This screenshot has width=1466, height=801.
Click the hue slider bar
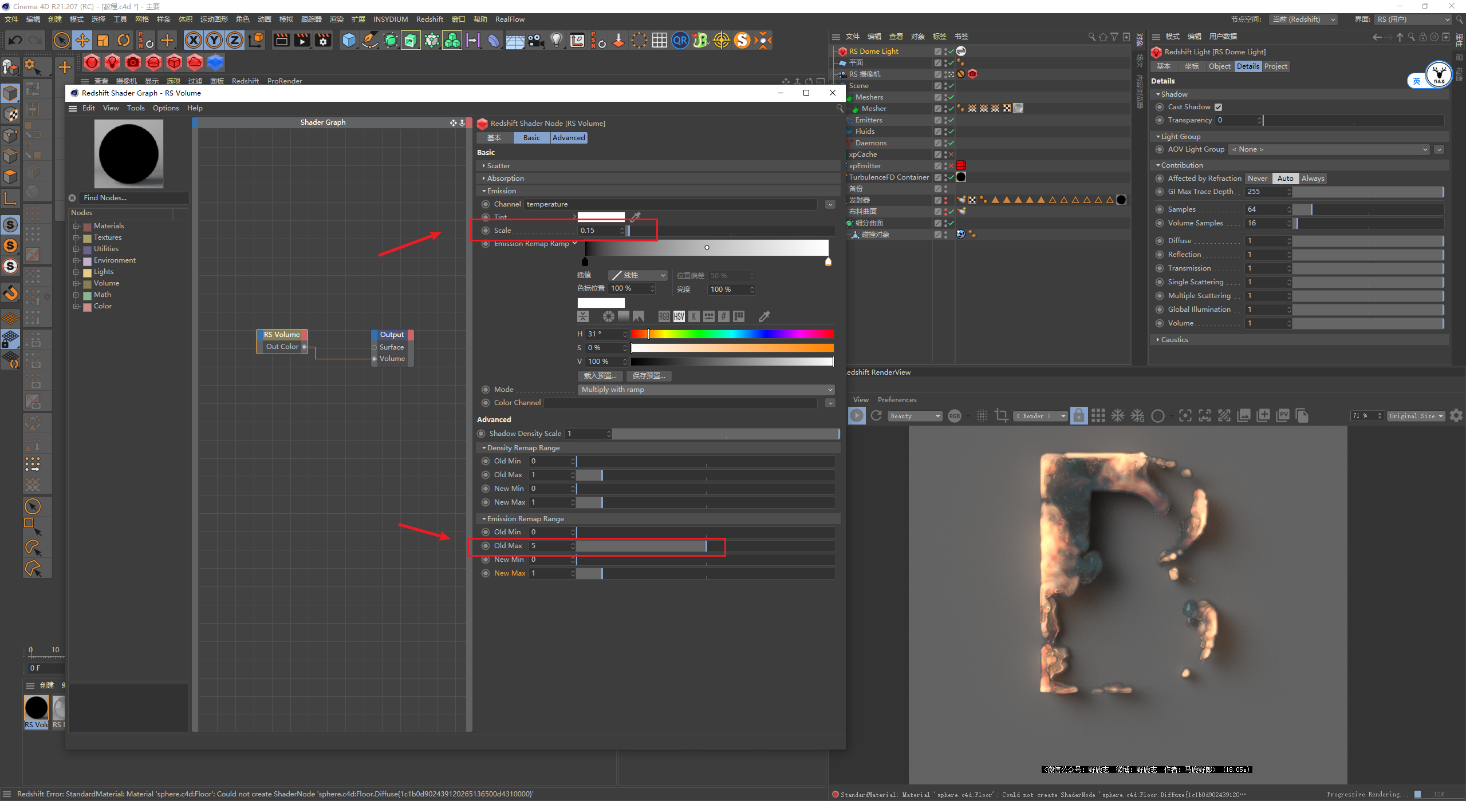point(731,334)
